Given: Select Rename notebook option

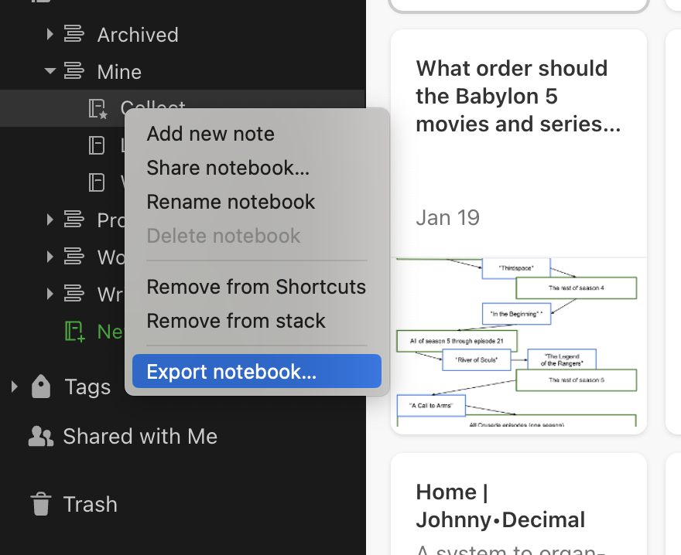Looking at the screenshot, I should pos(231,202).
